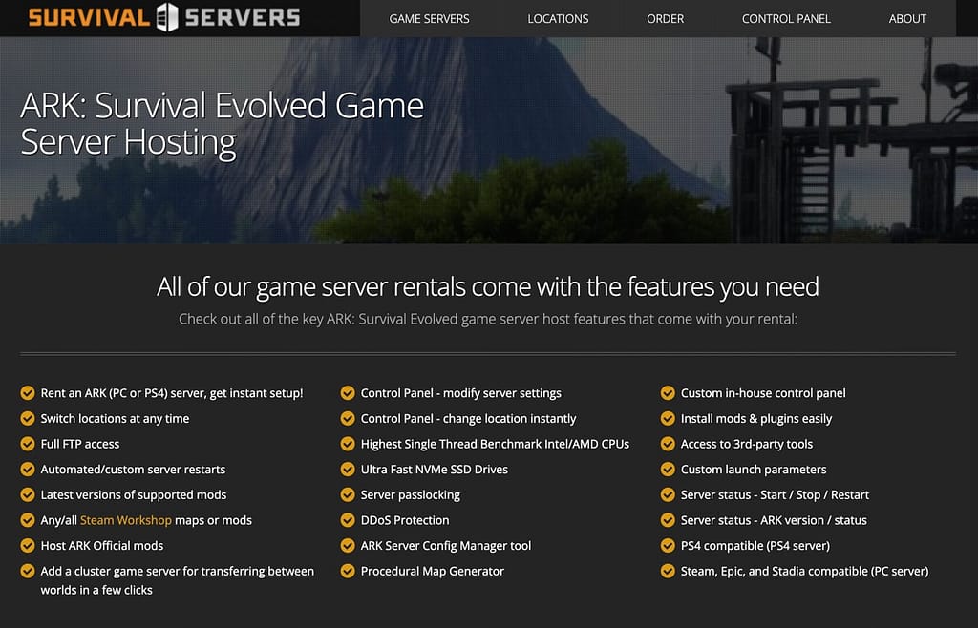Click the checkmark next to DDoS Protection
The height and width of the screenshot is (628, 978).
point(347,520)
